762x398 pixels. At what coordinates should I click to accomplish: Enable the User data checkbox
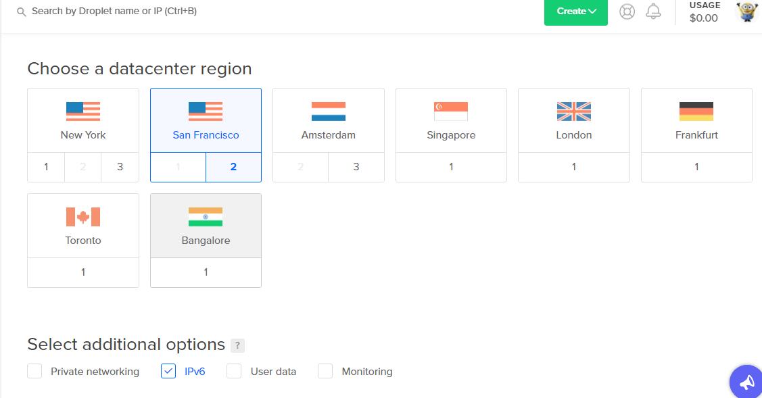tap(234, 371)
